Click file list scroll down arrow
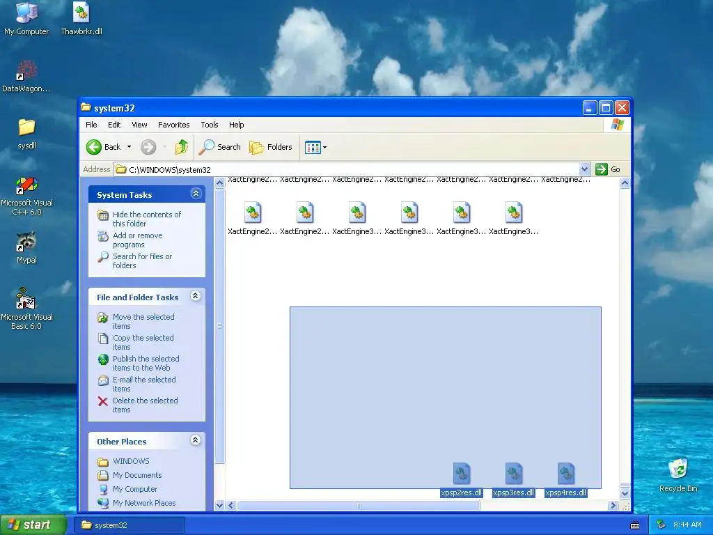Viewport: 713px width, 535px height. (625, 494)
